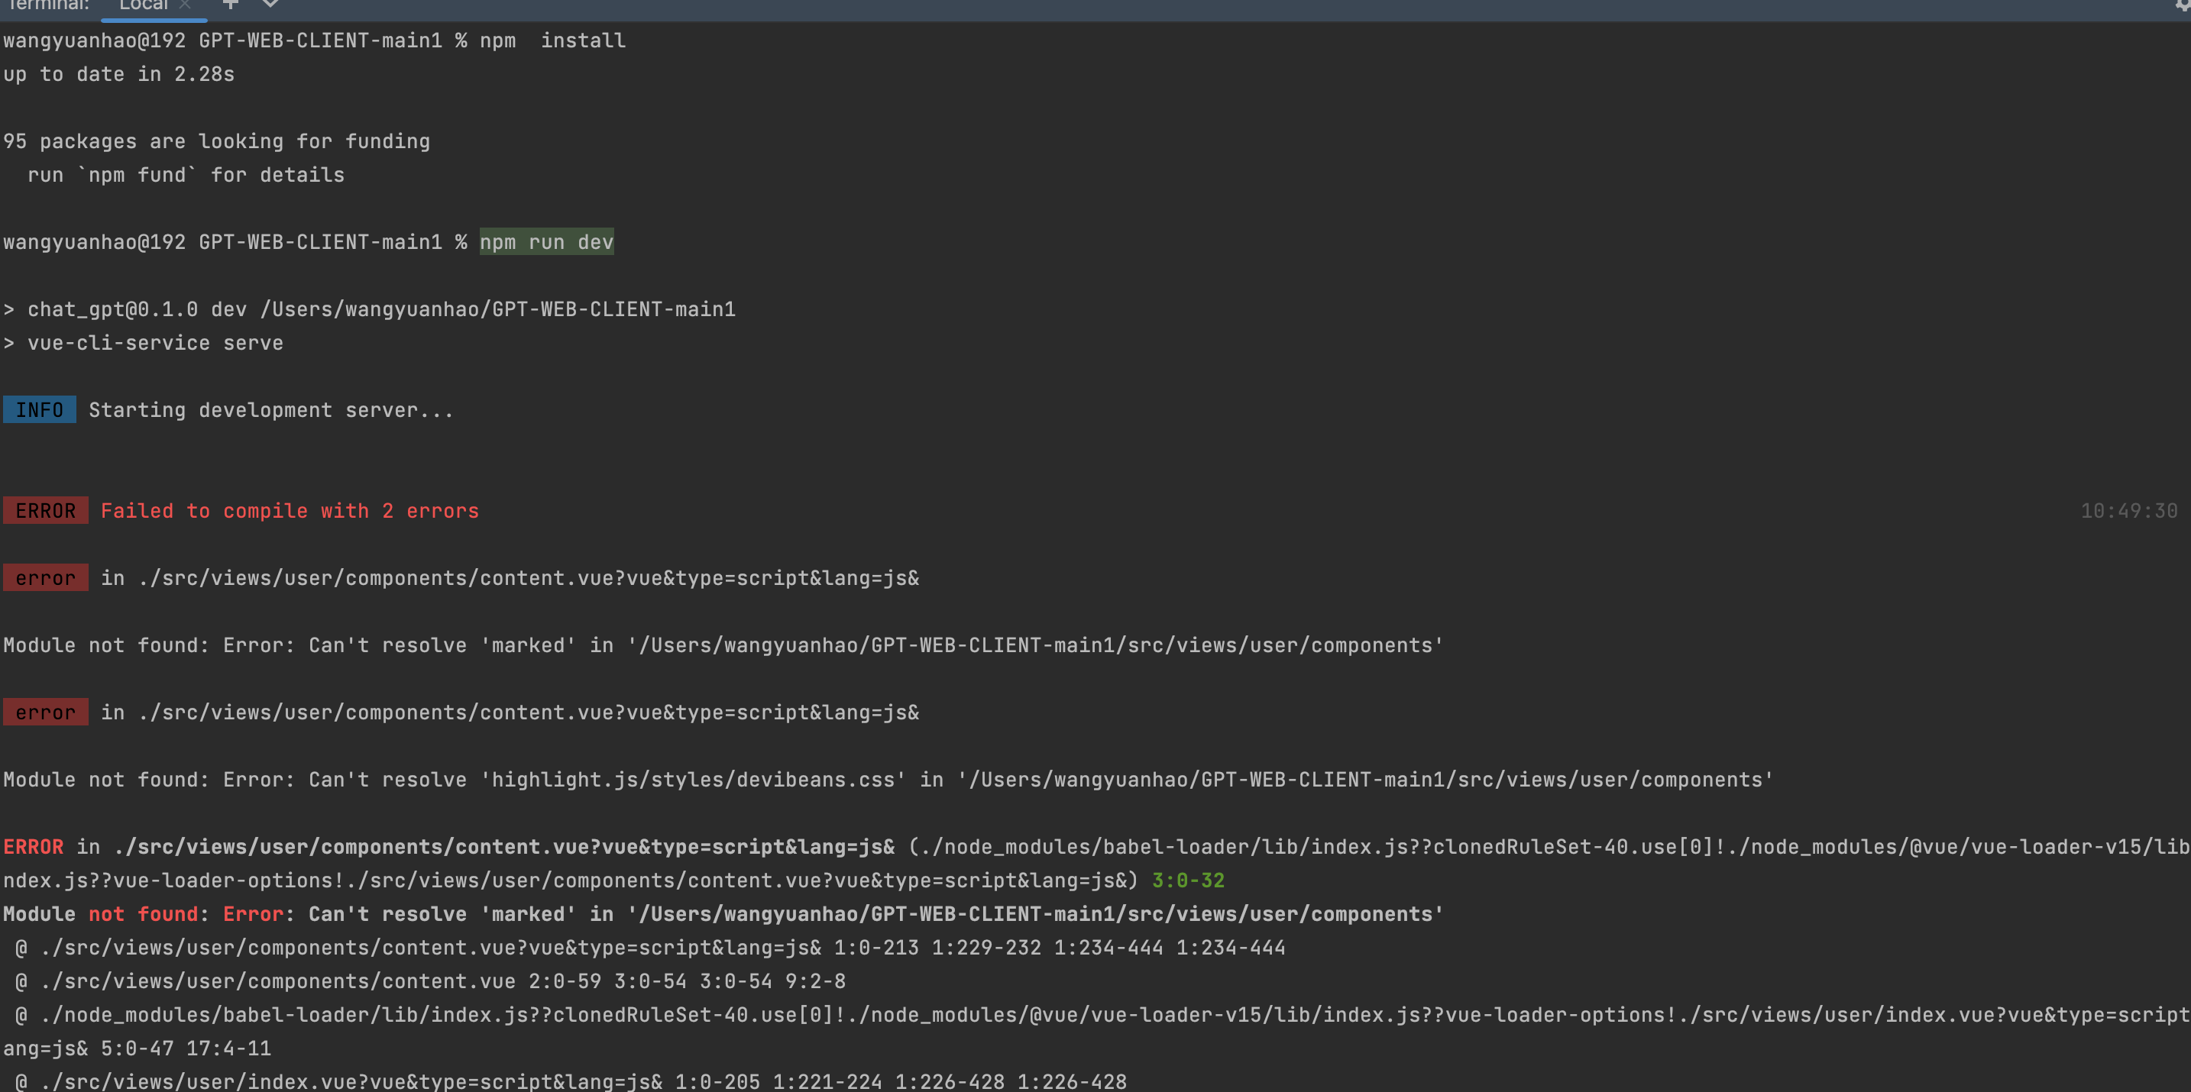Close the Local terminal tab
Screen dimensions: 2191x1092
click(185, 5)
